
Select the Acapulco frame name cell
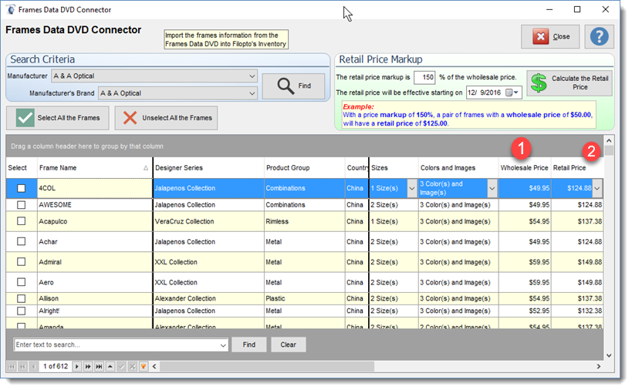(x=95, y=221)
